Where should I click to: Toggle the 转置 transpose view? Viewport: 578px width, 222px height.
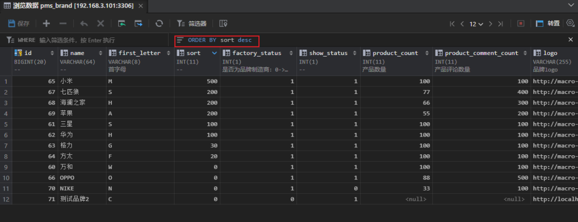(x=548, y=23)
